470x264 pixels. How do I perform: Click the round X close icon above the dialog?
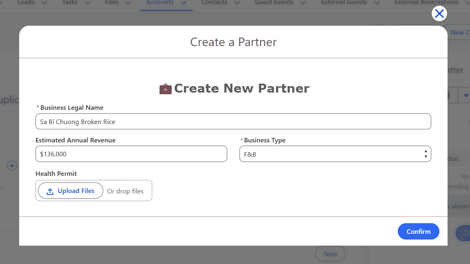coord(439,13)
